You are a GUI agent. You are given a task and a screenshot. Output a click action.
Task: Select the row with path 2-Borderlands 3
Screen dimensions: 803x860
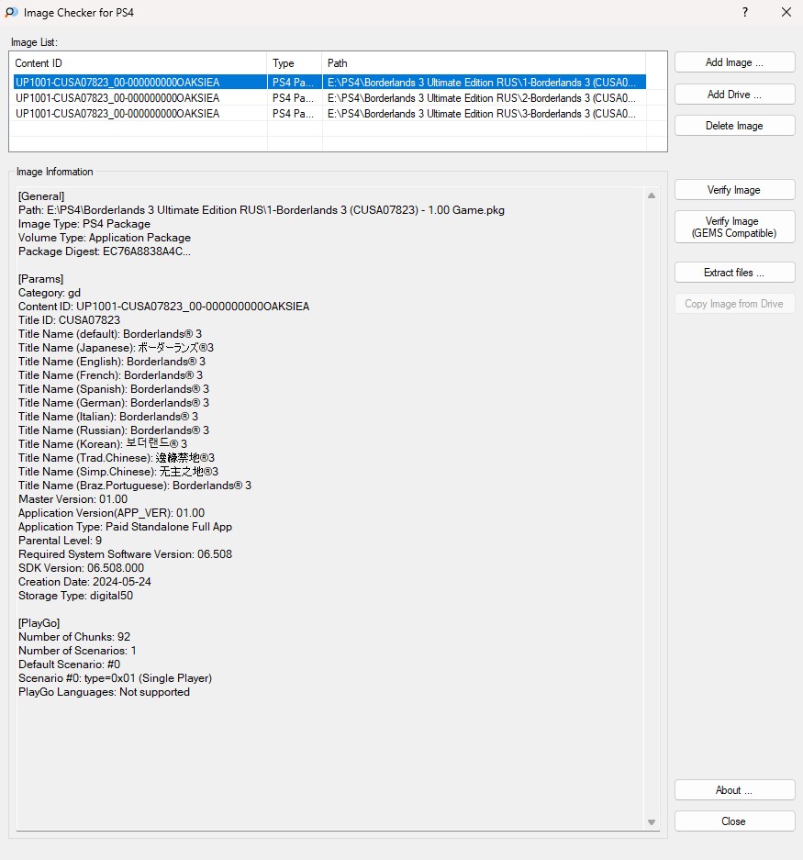(x=329, y=97)
